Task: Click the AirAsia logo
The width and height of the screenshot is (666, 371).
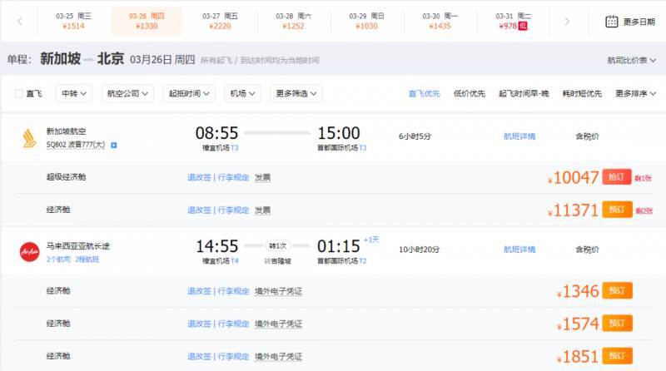Action: pos(28,250)
